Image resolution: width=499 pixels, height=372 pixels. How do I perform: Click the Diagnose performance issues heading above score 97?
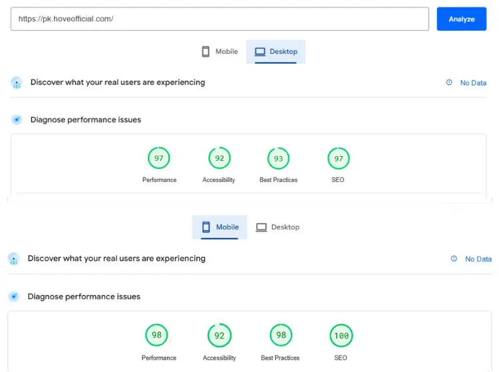pos(86,120)
